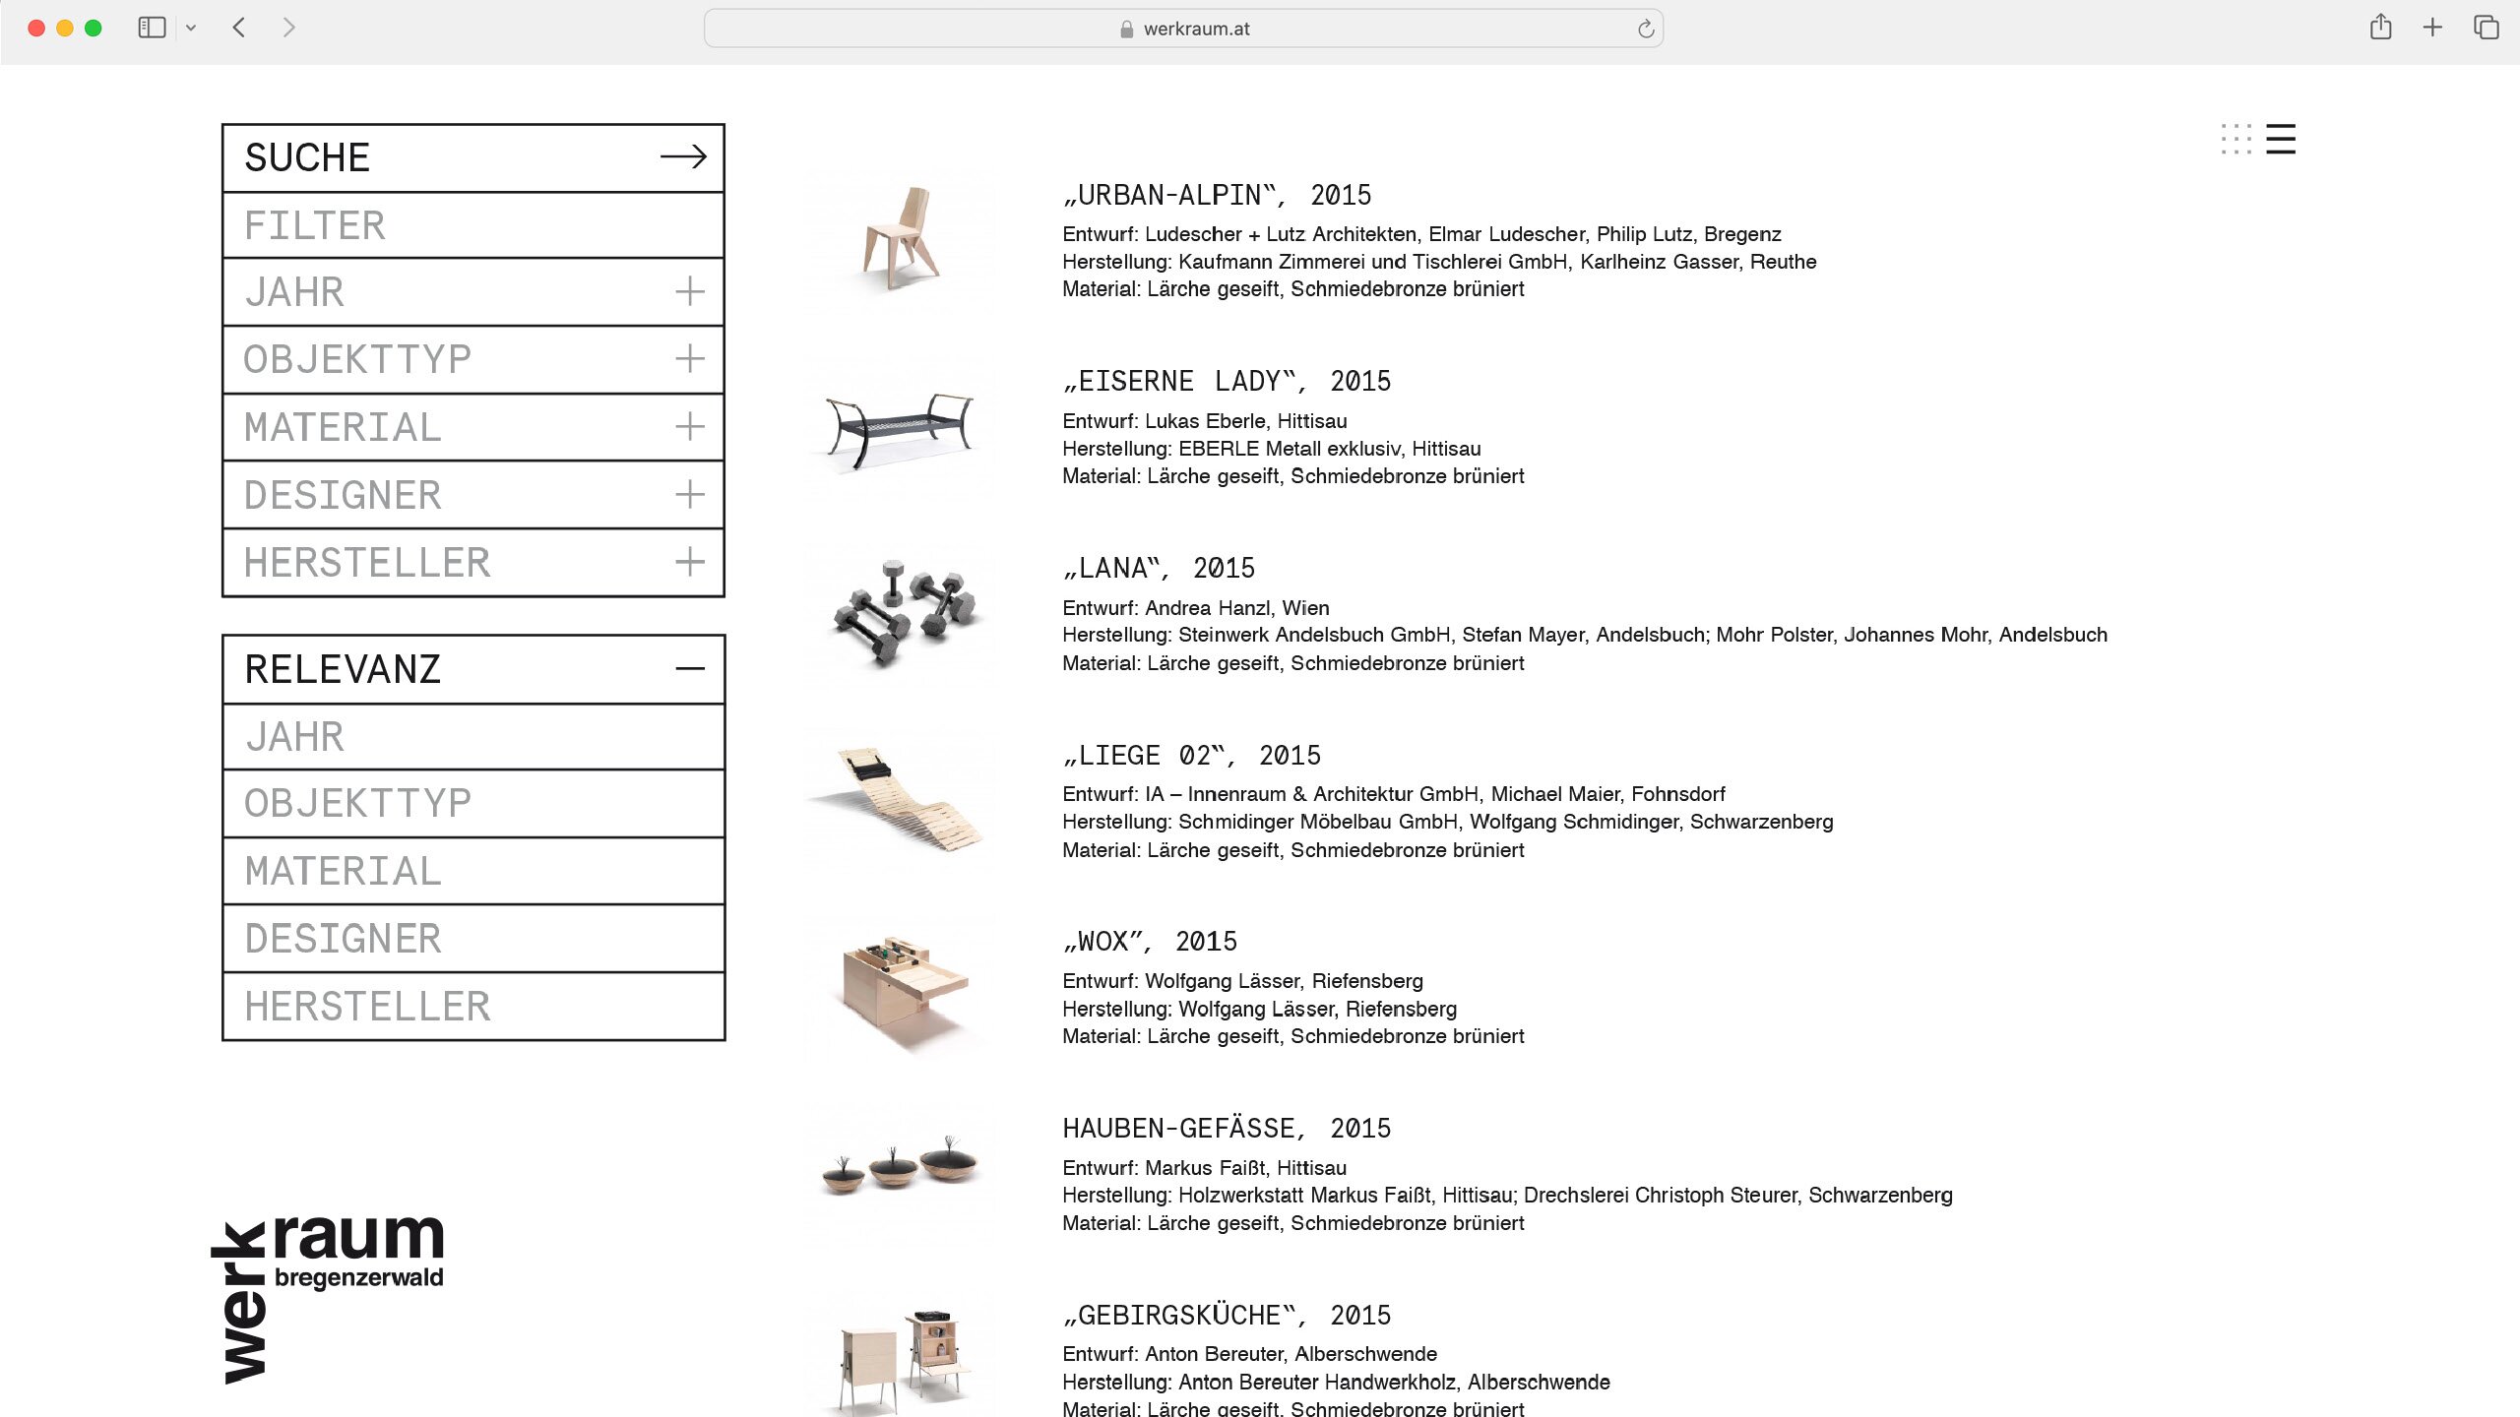Show tab overview icon
Screen dimensions: 2520x1417
coord(2486,28)
